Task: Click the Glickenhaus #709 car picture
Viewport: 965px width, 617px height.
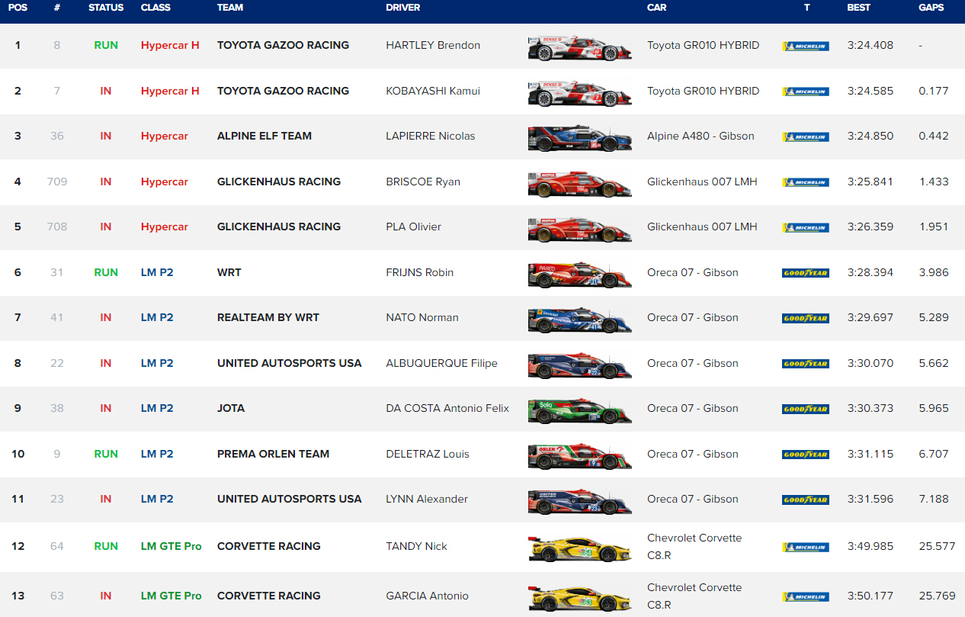Action: pyautogui.click(x=579, y=183)
